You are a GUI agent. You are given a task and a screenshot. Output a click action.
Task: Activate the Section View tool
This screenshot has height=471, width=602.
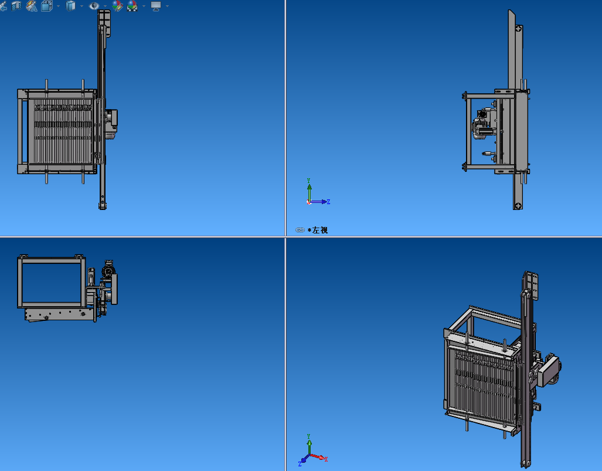(16, 6)
